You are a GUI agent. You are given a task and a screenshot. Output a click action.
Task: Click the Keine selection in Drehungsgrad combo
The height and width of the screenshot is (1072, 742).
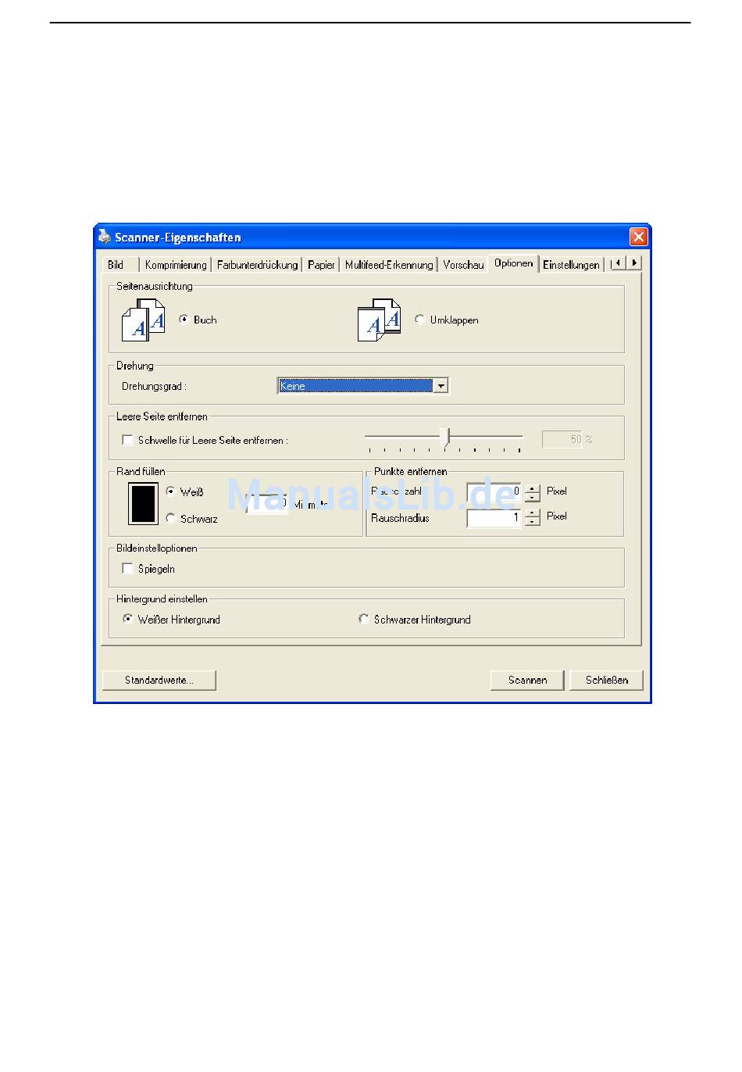355,386
